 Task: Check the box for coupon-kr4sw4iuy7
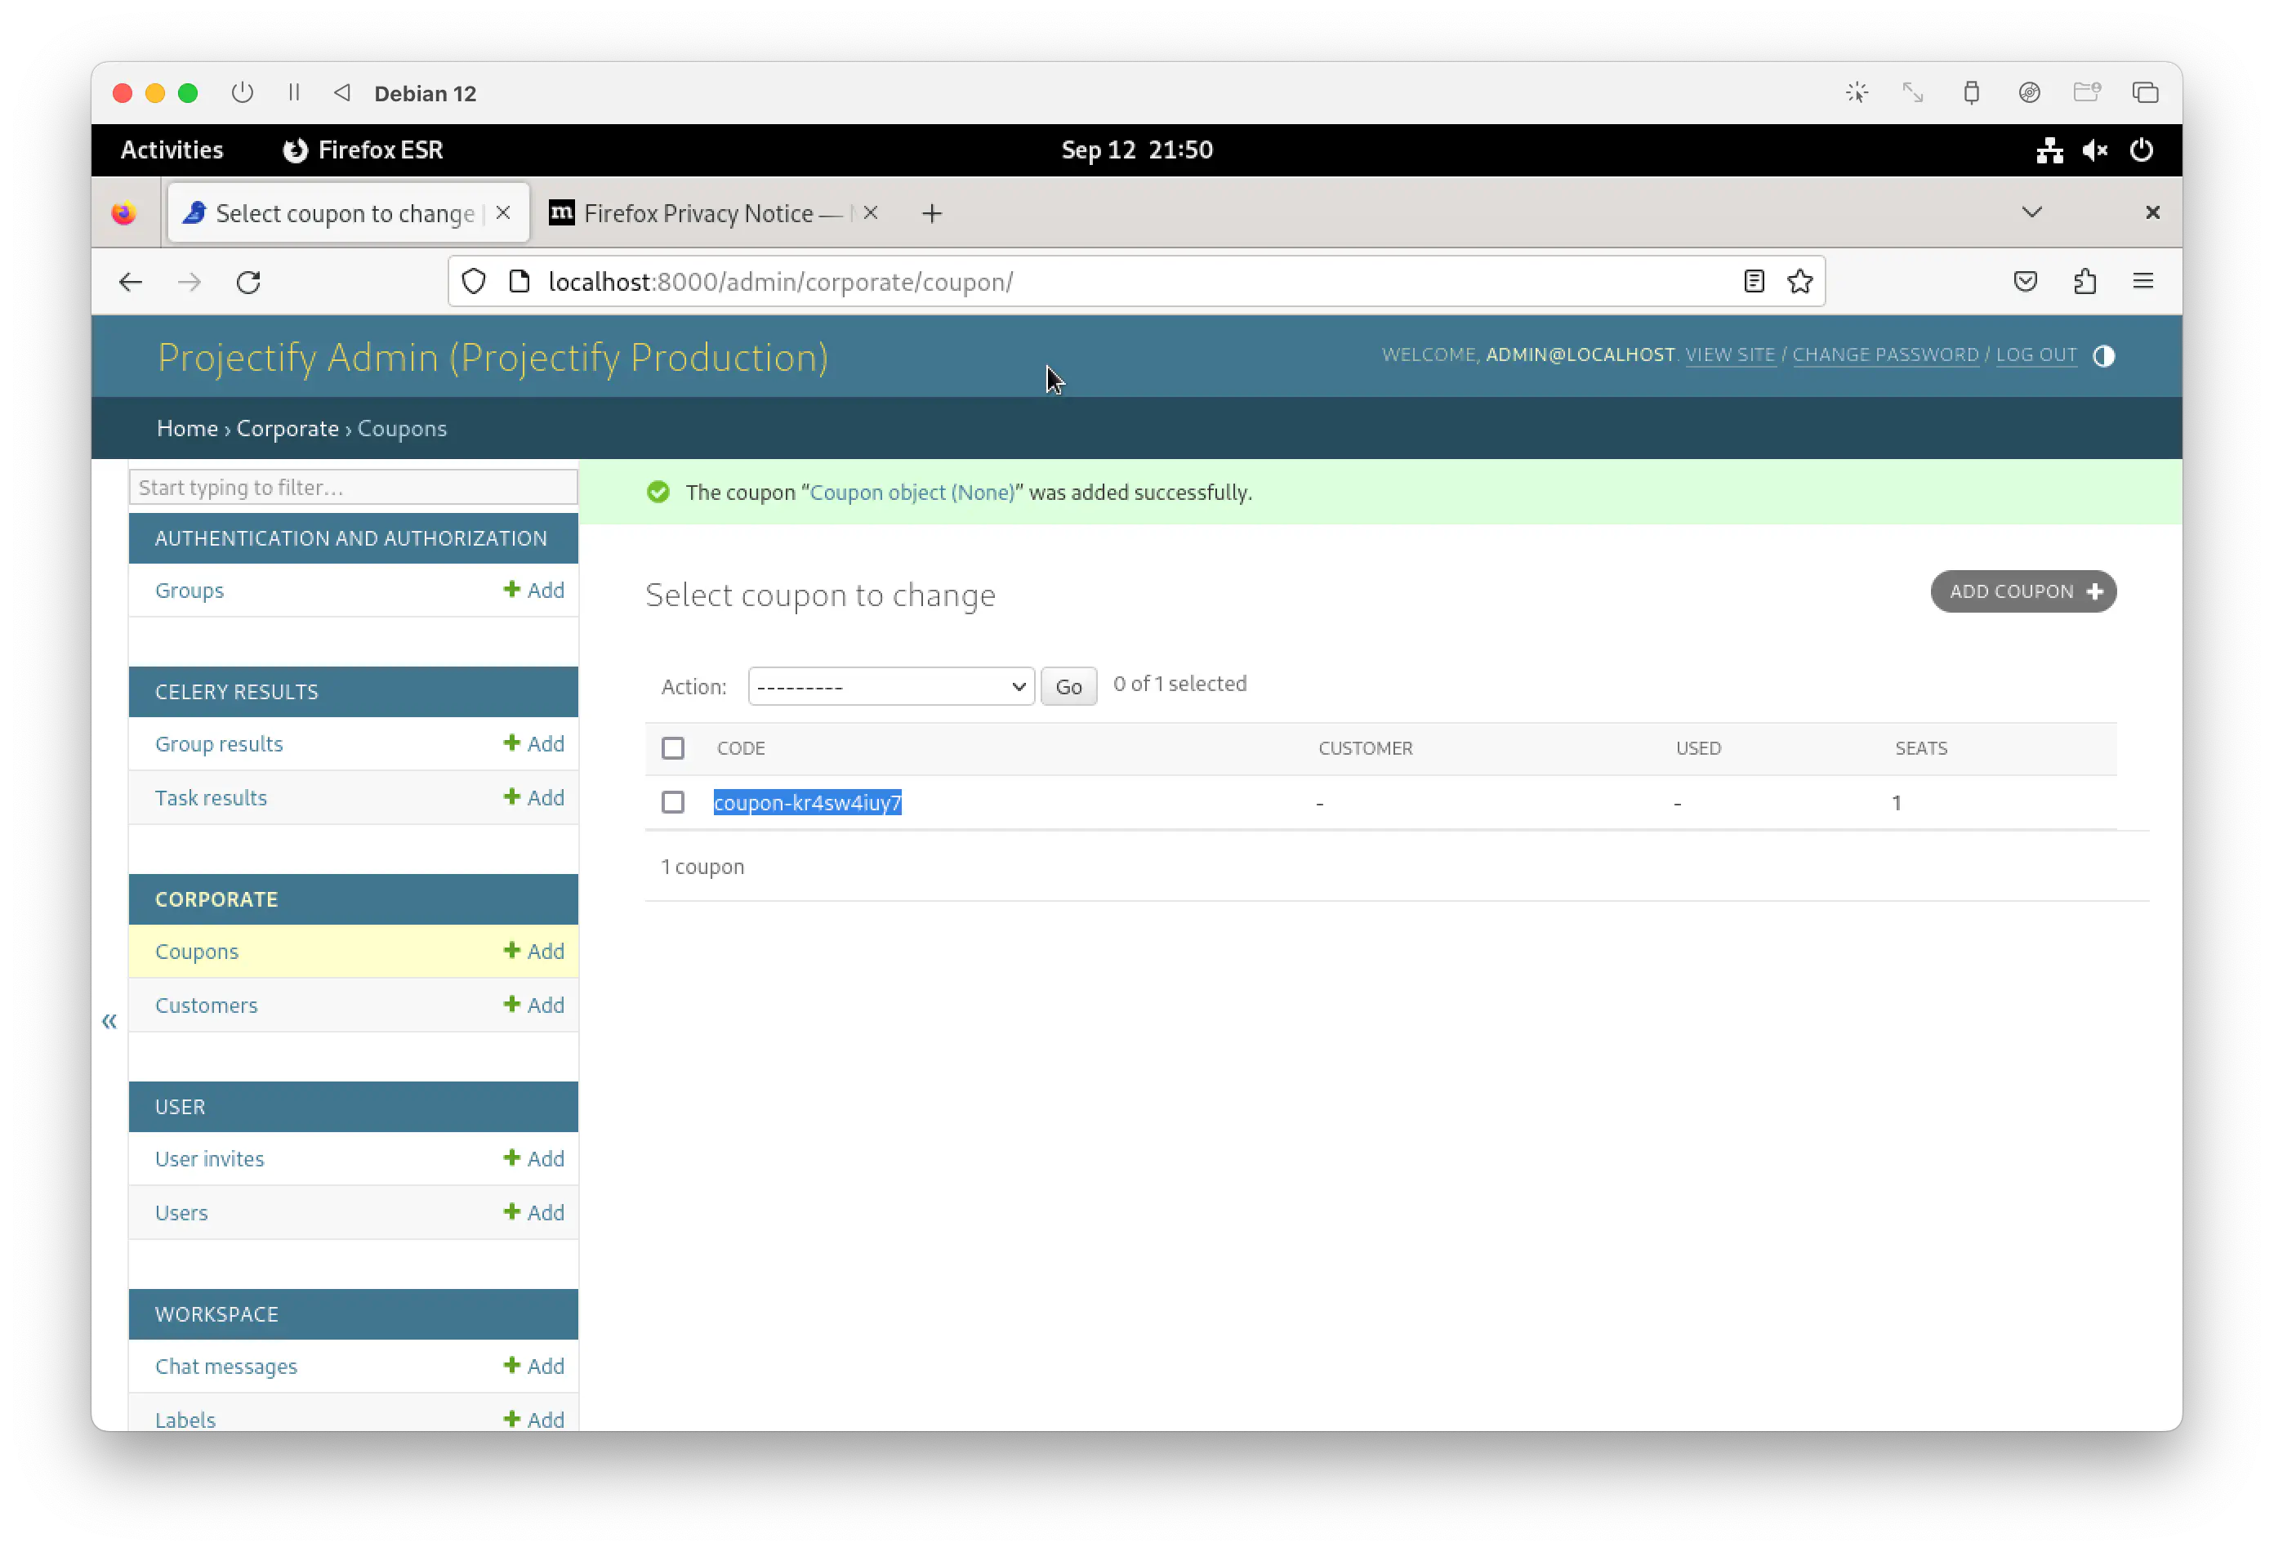click(672, 802)
